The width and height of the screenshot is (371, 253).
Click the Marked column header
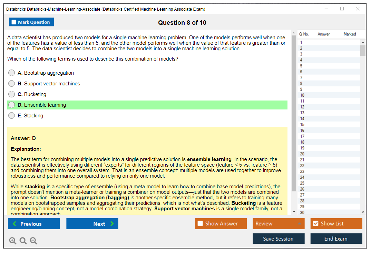point(350,34)
